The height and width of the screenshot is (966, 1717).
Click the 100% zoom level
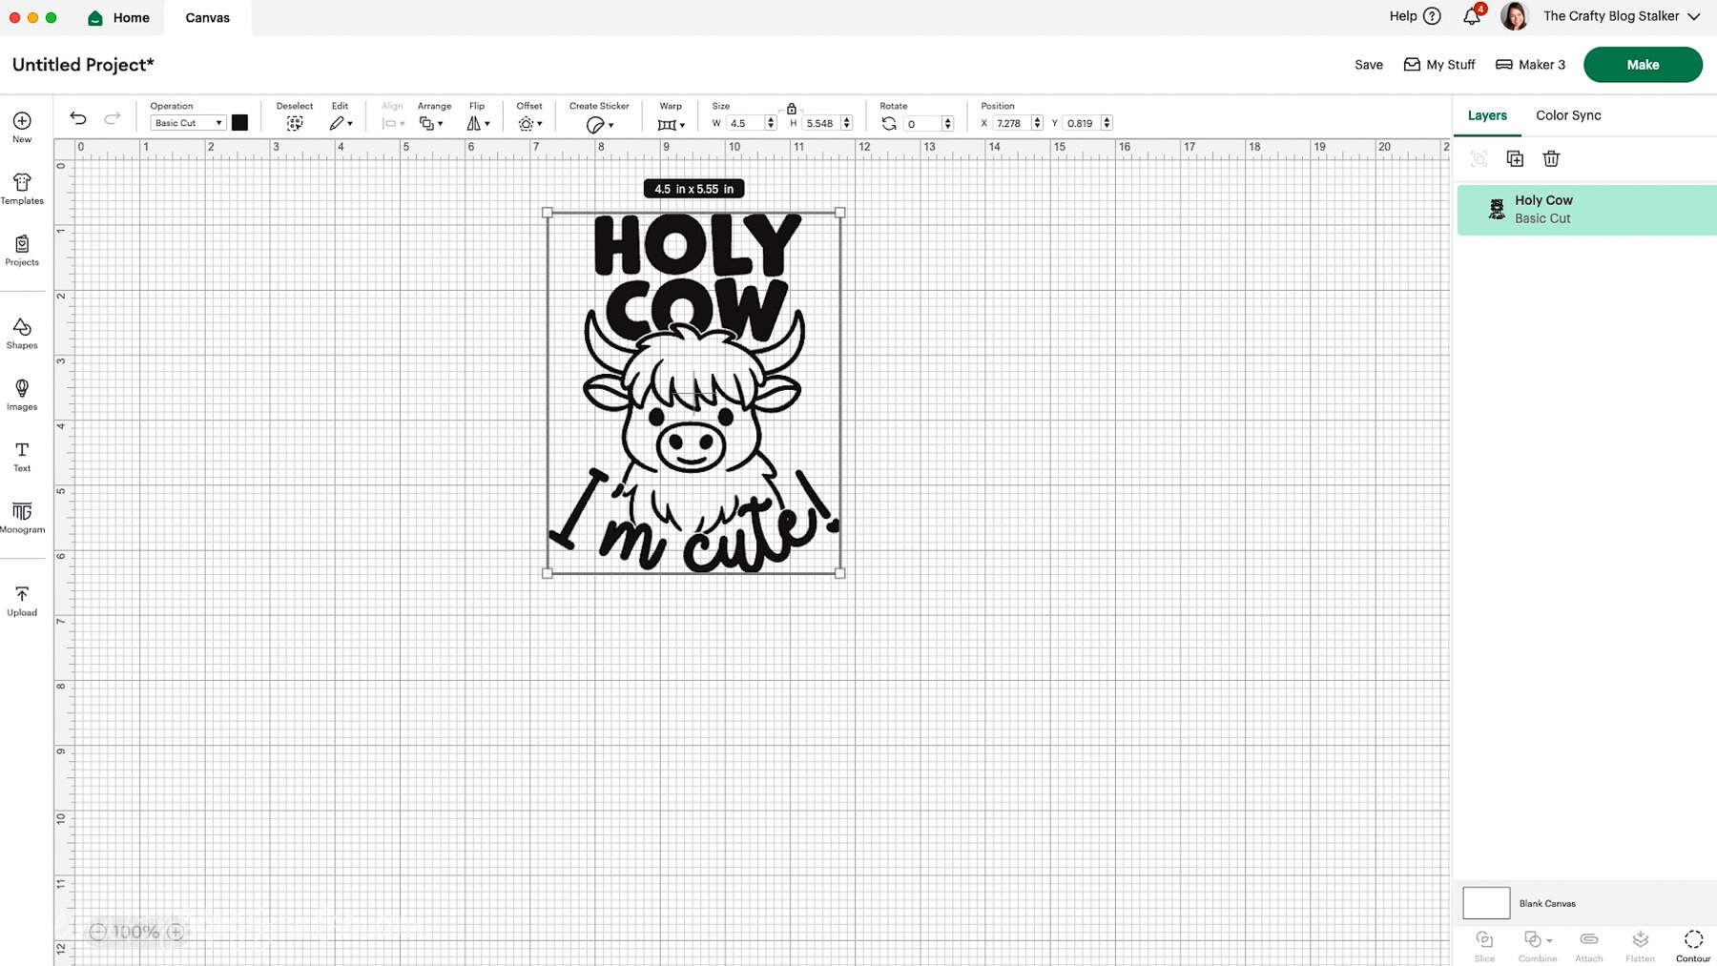coord(135,932)
